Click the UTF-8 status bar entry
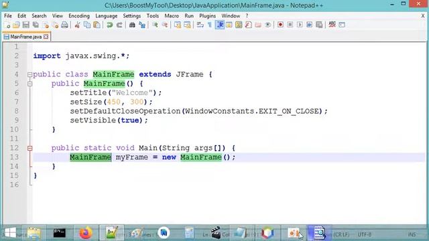Image resolution: width=429 pixels, height=241 pixels. [x=365, y=234]
